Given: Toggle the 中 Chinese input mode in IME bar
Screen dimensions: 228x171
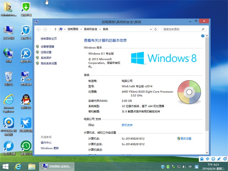Looking at the screenshot, I should pos(207,159).
